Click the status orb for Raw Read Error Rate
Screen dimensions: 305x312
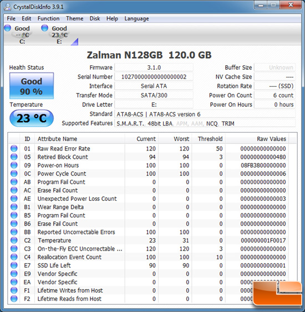pyautogui.click(x=14, y=148)
